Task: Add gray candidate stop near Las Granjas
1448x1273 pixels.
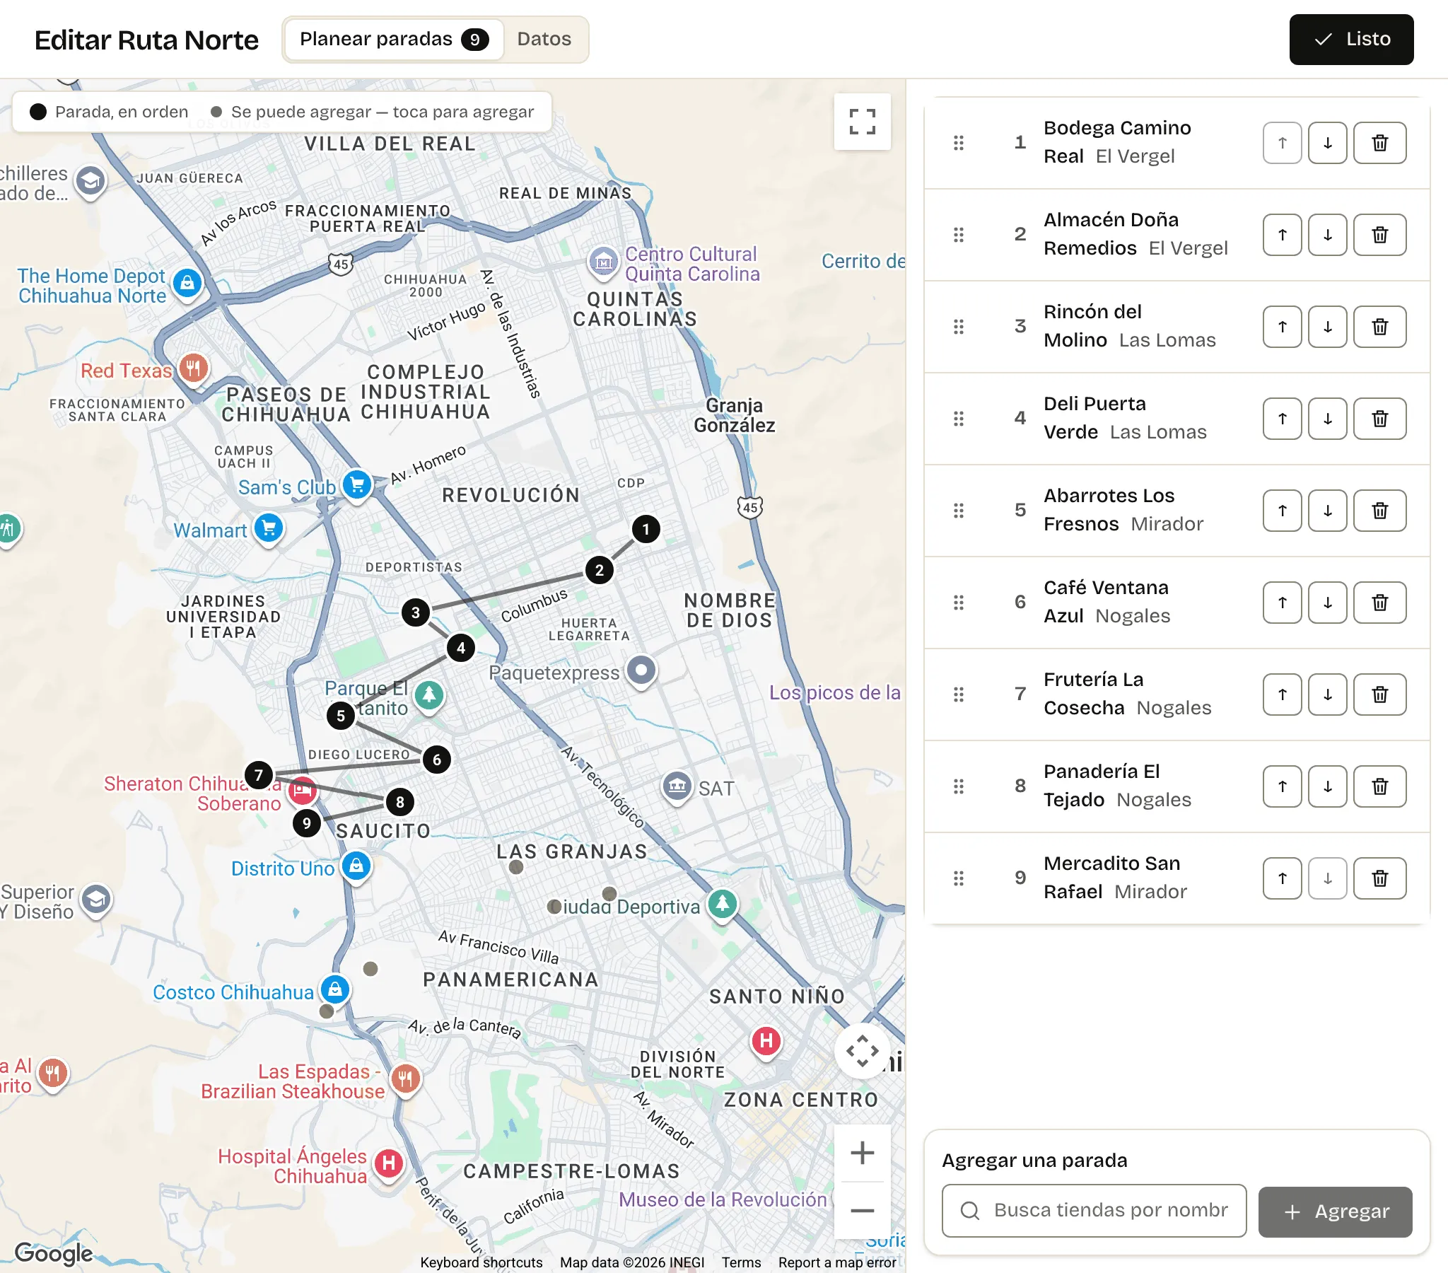Action: pos(515,866)
